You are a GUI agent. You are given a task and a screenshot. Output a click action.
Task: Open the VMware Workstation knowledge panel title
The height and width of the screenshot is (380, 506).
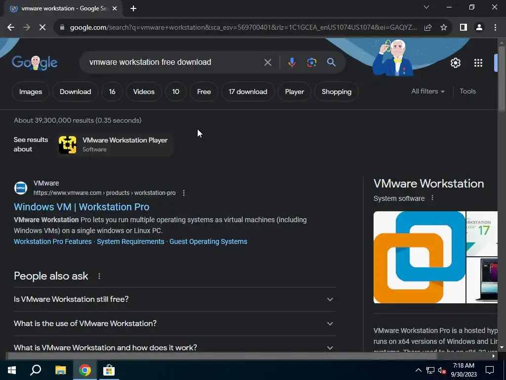428,184
